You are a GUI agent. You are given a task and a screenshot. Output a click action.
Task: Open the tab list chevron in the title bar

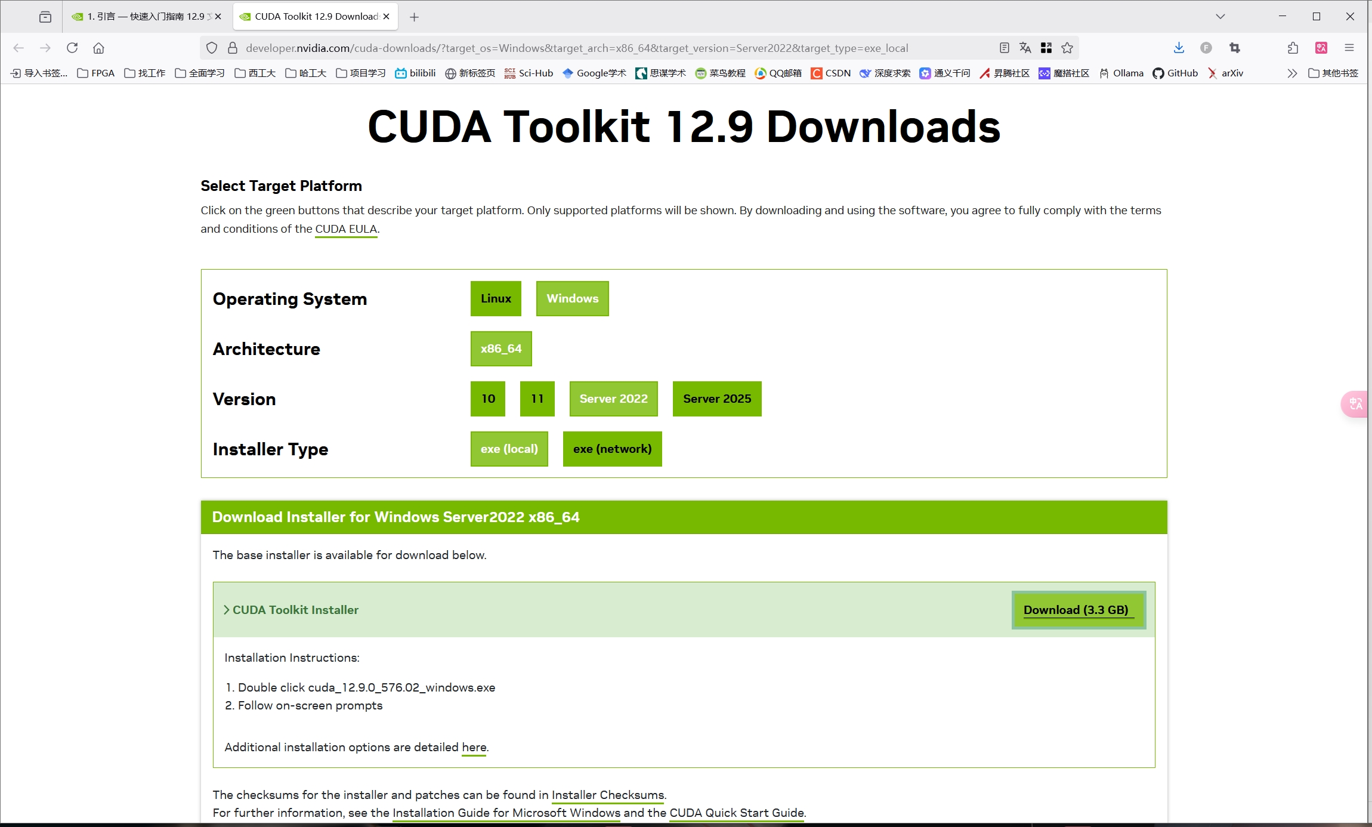pyautogui.click(x=1220, y=17)
